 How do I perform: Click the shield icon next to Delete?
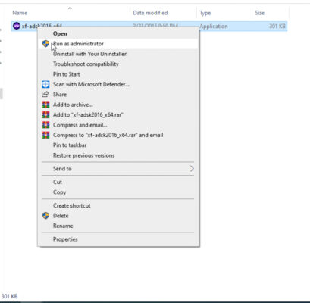click(45, 216)
